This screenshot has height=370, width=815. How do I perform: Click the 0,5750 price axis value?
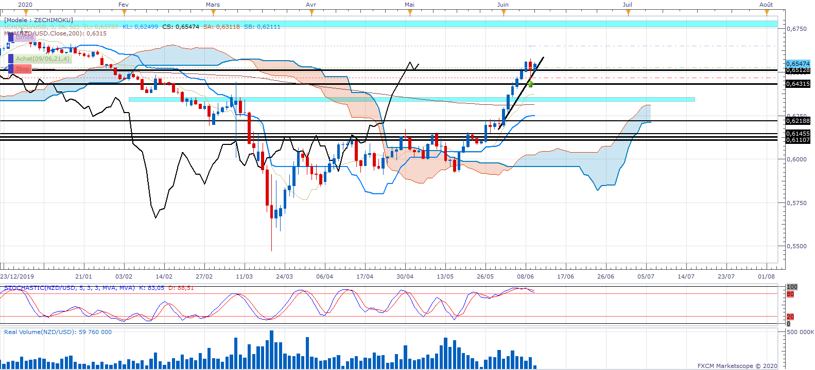click(x=797, y=203)
